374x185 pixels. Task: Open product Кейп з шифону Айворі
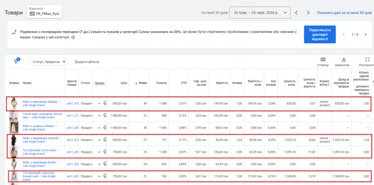(x=40, y=128)
